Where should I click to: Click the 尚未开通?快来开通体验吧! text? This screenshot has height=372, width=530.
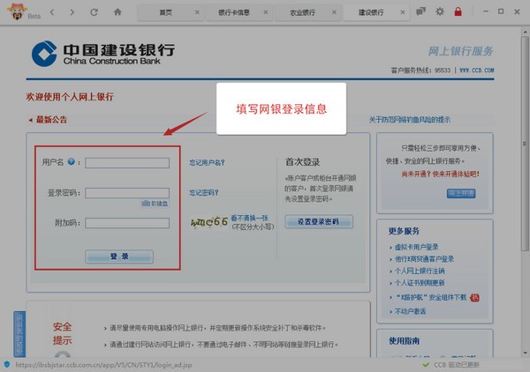(x=440, y=174)
